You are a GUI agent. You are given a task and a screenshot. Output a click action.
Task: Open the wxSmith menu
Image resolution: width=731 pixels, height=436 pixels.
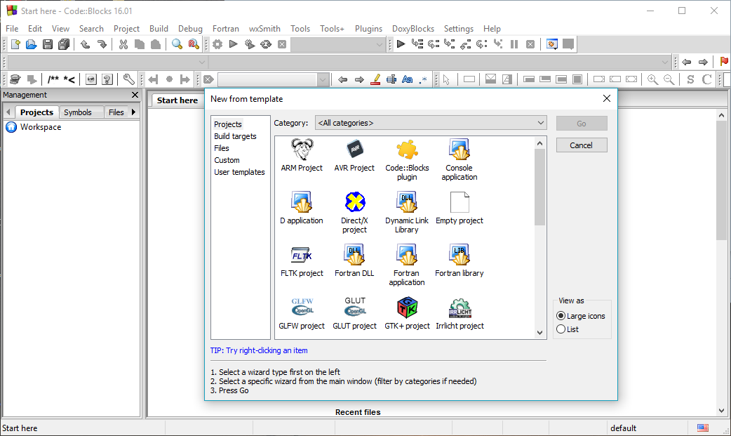[x=264, y=29]
